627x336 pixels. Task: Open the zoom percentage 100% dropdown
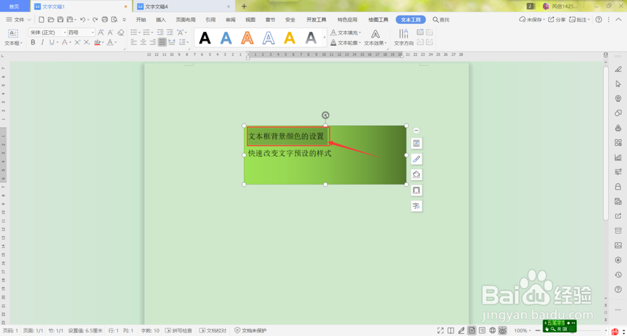pos(523,330)
